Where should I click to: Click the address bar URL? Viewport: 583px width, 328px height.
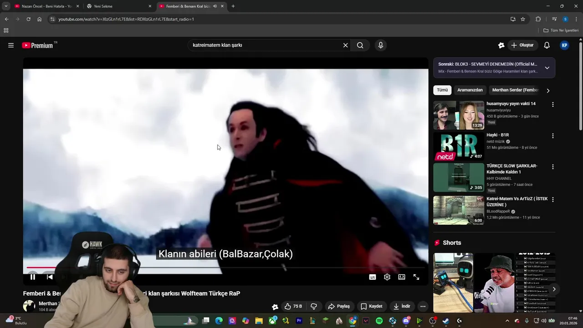(126, 19)
